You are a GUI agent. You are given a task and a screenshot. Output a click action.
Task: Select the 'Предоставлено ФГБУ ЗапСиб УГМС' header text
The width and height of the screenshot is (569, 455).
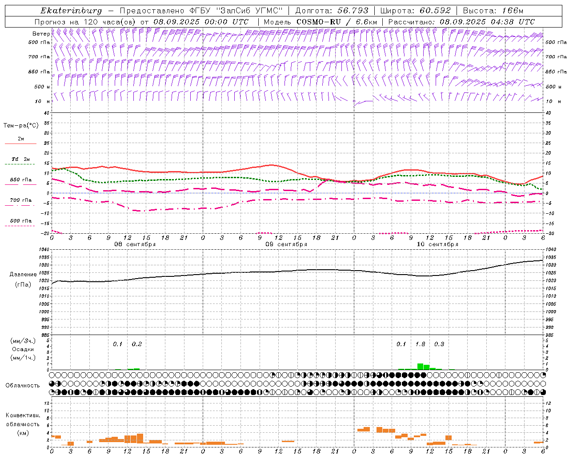click(202, 11)
